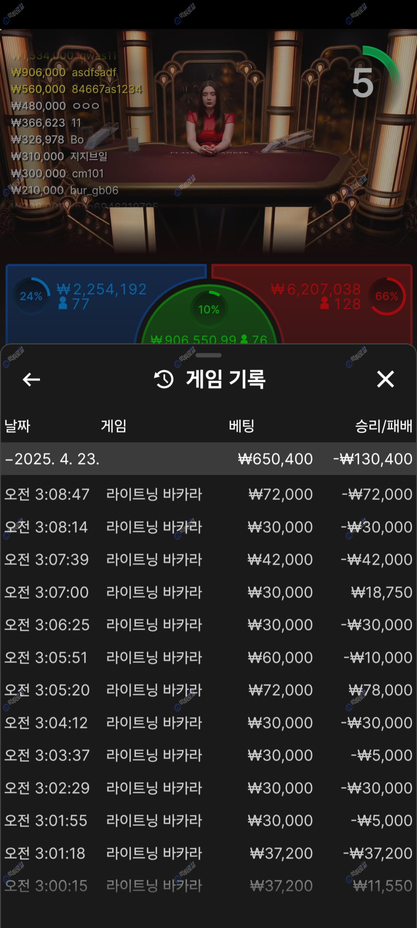
Task: Click the 날짜 column header
Action: [17, 426]
